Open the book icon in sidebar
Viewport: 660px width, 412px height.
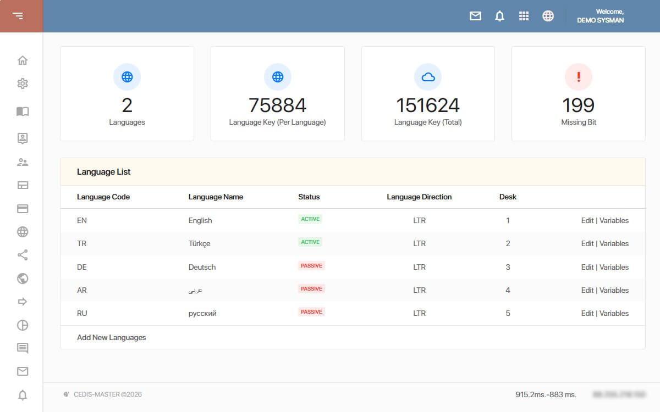(x=23, y=112)
